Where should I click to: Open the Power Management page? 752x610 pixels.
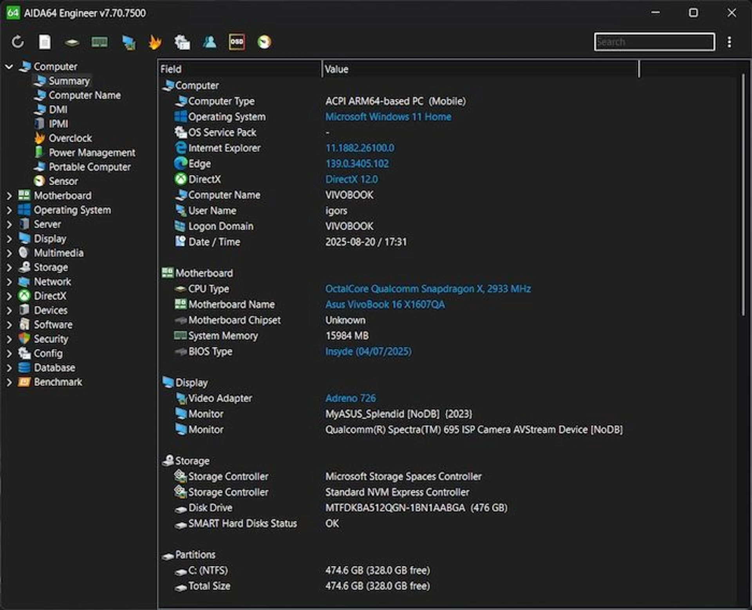pos(92,153)
